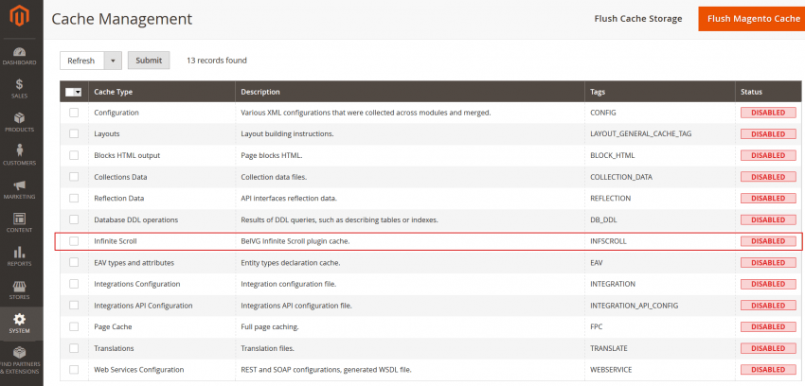This screenshot has width=805, height=386.
Task: Click the LAYOUT_GENERAL_CACHE_TAG cell
Action: pyautogui.click(x=641, y=133)
